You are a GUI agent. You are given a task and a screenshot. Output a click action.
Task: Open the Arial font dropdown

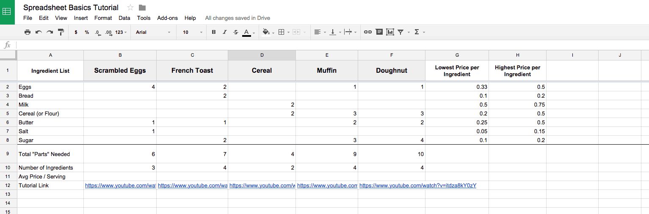pyautogui.click(x=153, y=32)
